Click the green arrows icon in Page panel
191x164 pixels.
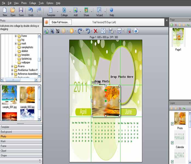pyautogui.click(x=188, y=25)
